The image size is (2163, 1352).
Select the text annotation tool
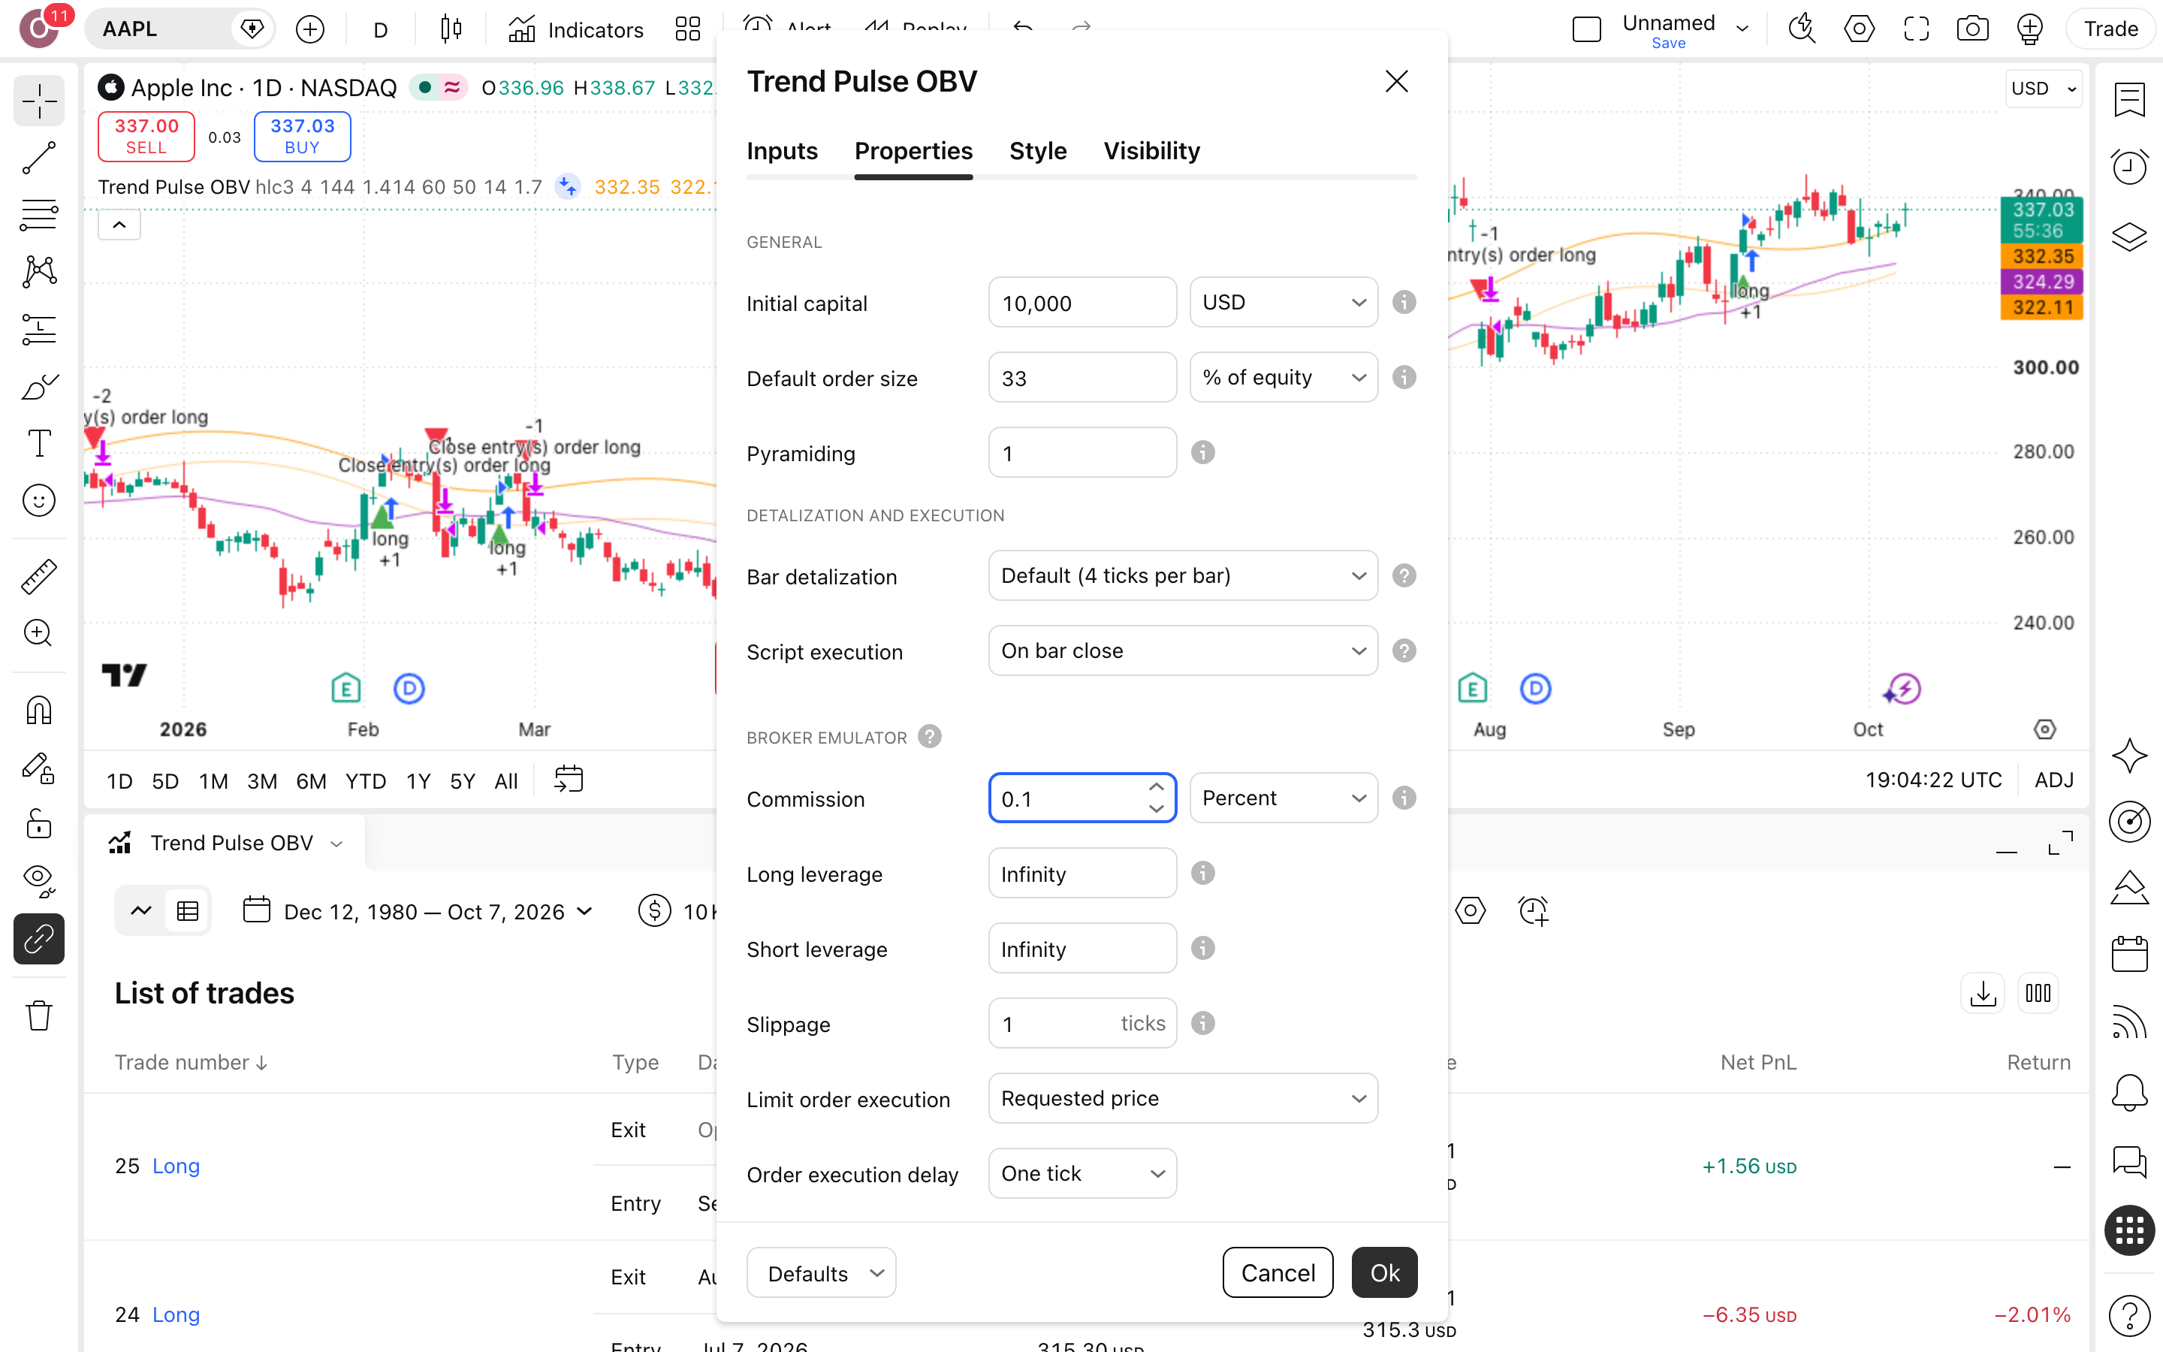[x=38, y=443]
